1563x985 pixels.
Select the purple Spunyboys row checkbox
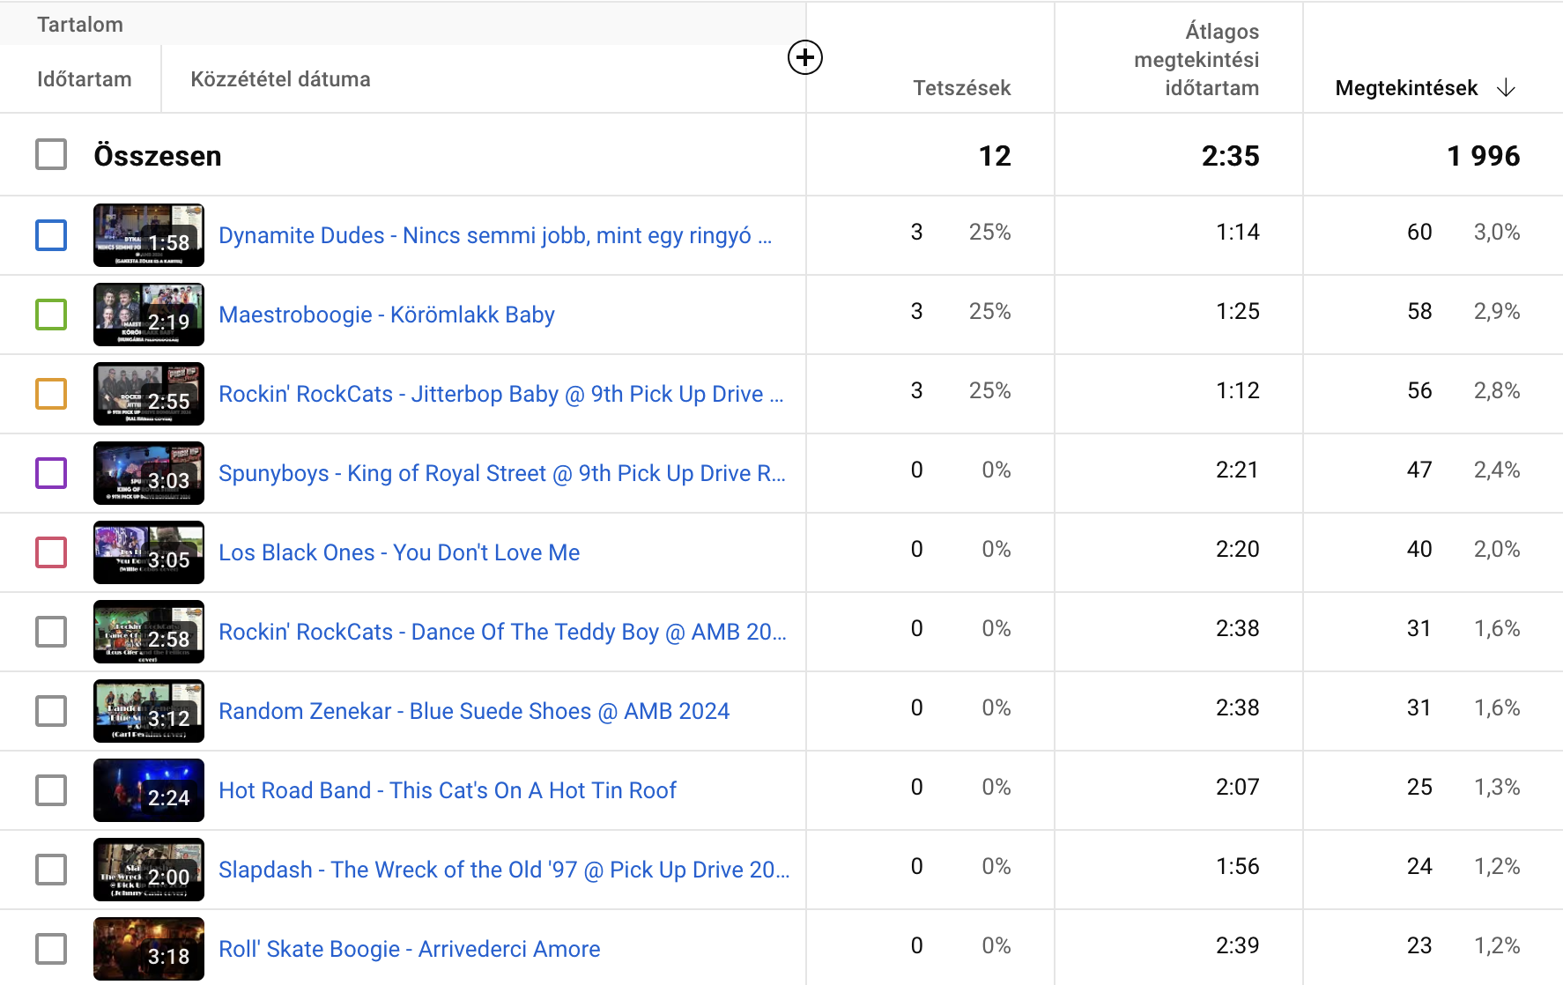[x=51, y=473]
